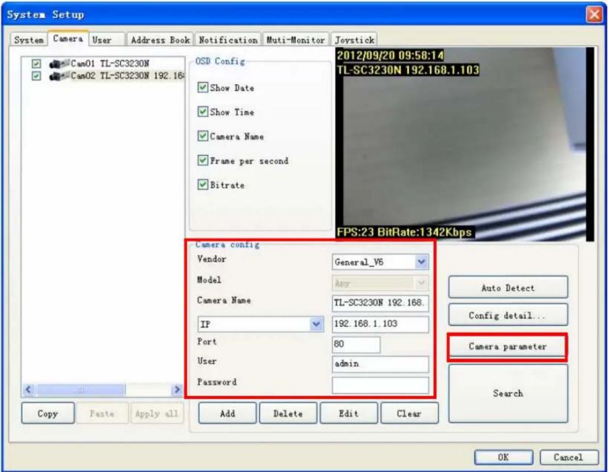Viewport: 608px width, 472px height.
Task: Click the Camera Name input field
Action: [380, 303]
